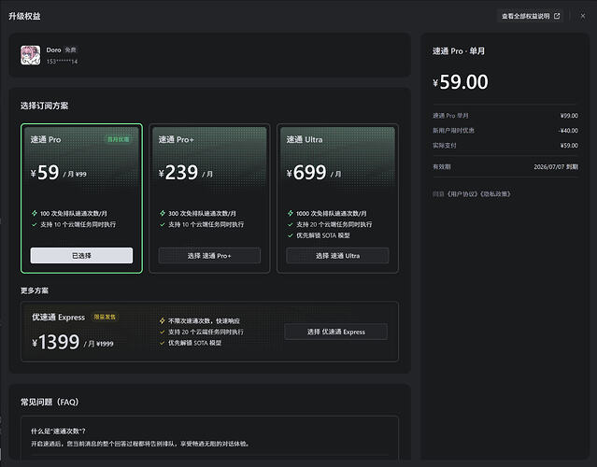Image resolution: width=597 pixels, height=467 pixels.
Task: Click the ¥239 /月 price
Action: point(185,173)
